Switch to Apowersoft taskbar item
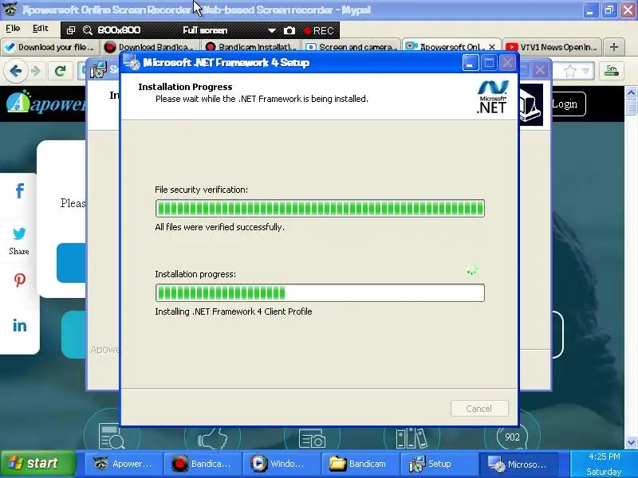 [123, 464]
